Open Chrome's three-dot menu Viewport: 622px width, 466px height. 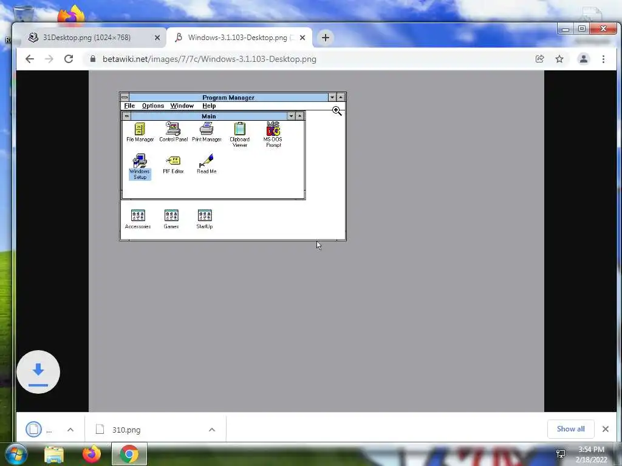coord(603,59)
